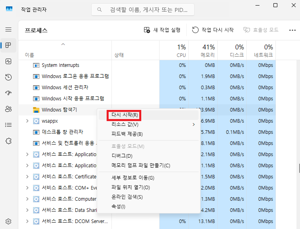Sort by 디스크 column header

tap(232, 50)
